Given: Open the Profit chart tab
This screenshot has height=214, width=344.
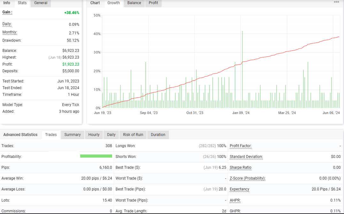Looking at the screenshot, I should 153,3.
